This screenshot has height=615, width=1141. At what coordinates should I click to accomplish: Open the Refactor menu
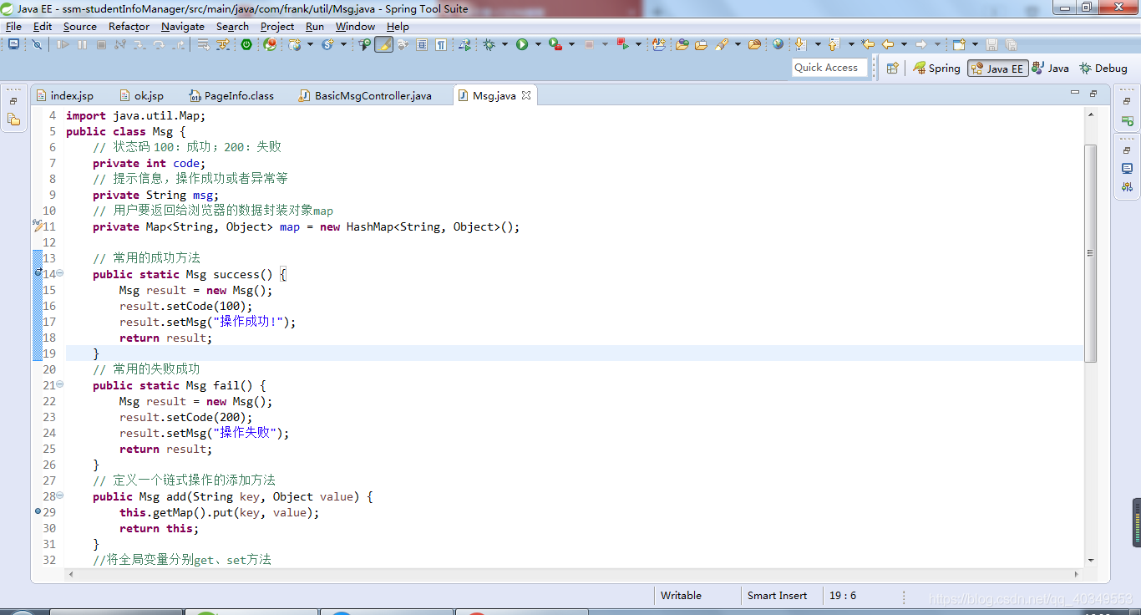click(x=129, y=26)
